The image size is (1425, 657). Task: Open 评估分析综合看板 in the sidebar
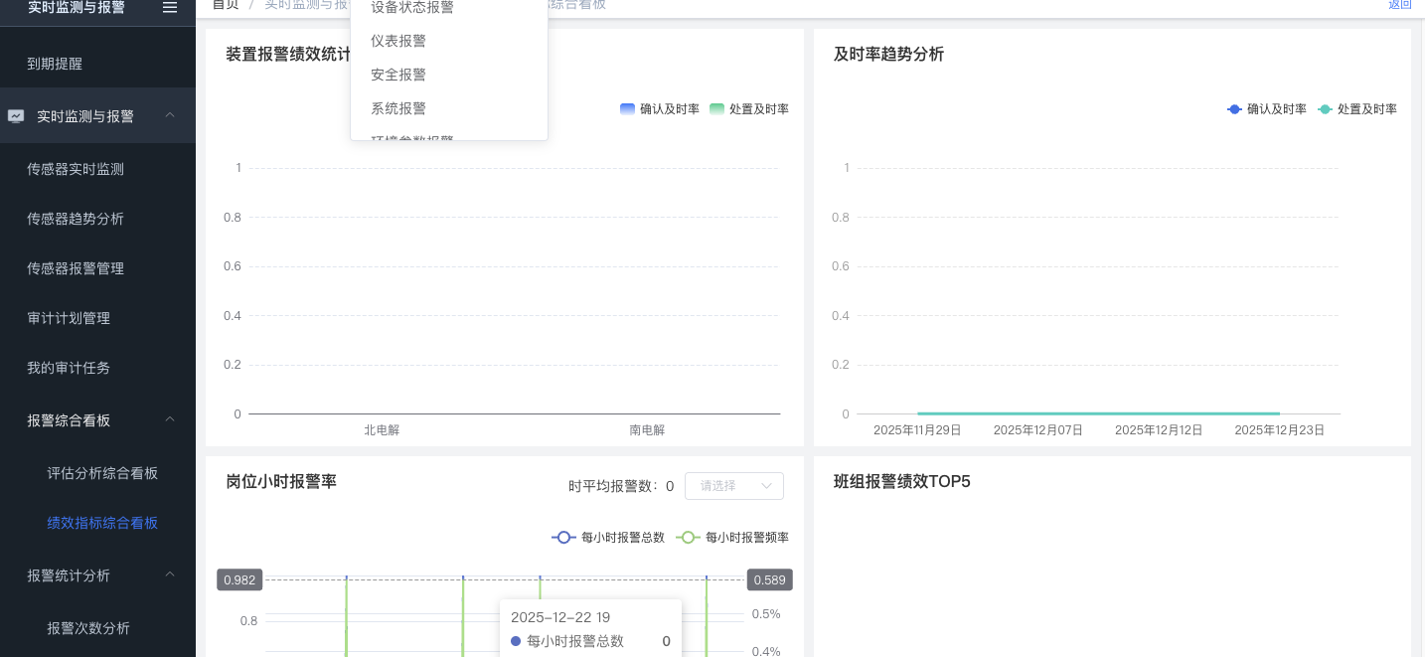click(102, 473)
